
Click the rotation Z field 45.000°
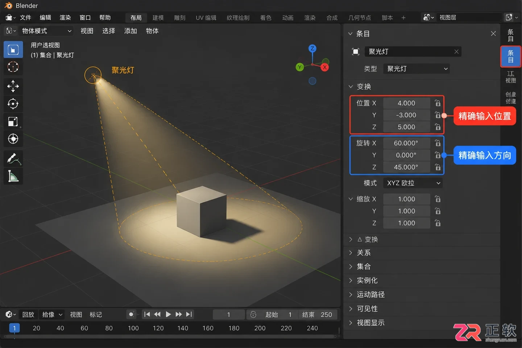tap(406, 167)
